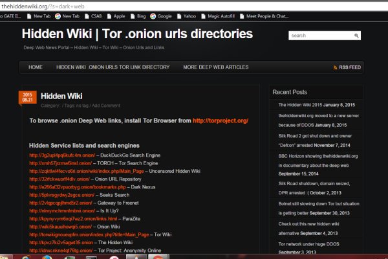The height and width of the screenshot is (259, 388).
Task: Click the Deep Web News Portal tagline text
Action: click(94, 47)
